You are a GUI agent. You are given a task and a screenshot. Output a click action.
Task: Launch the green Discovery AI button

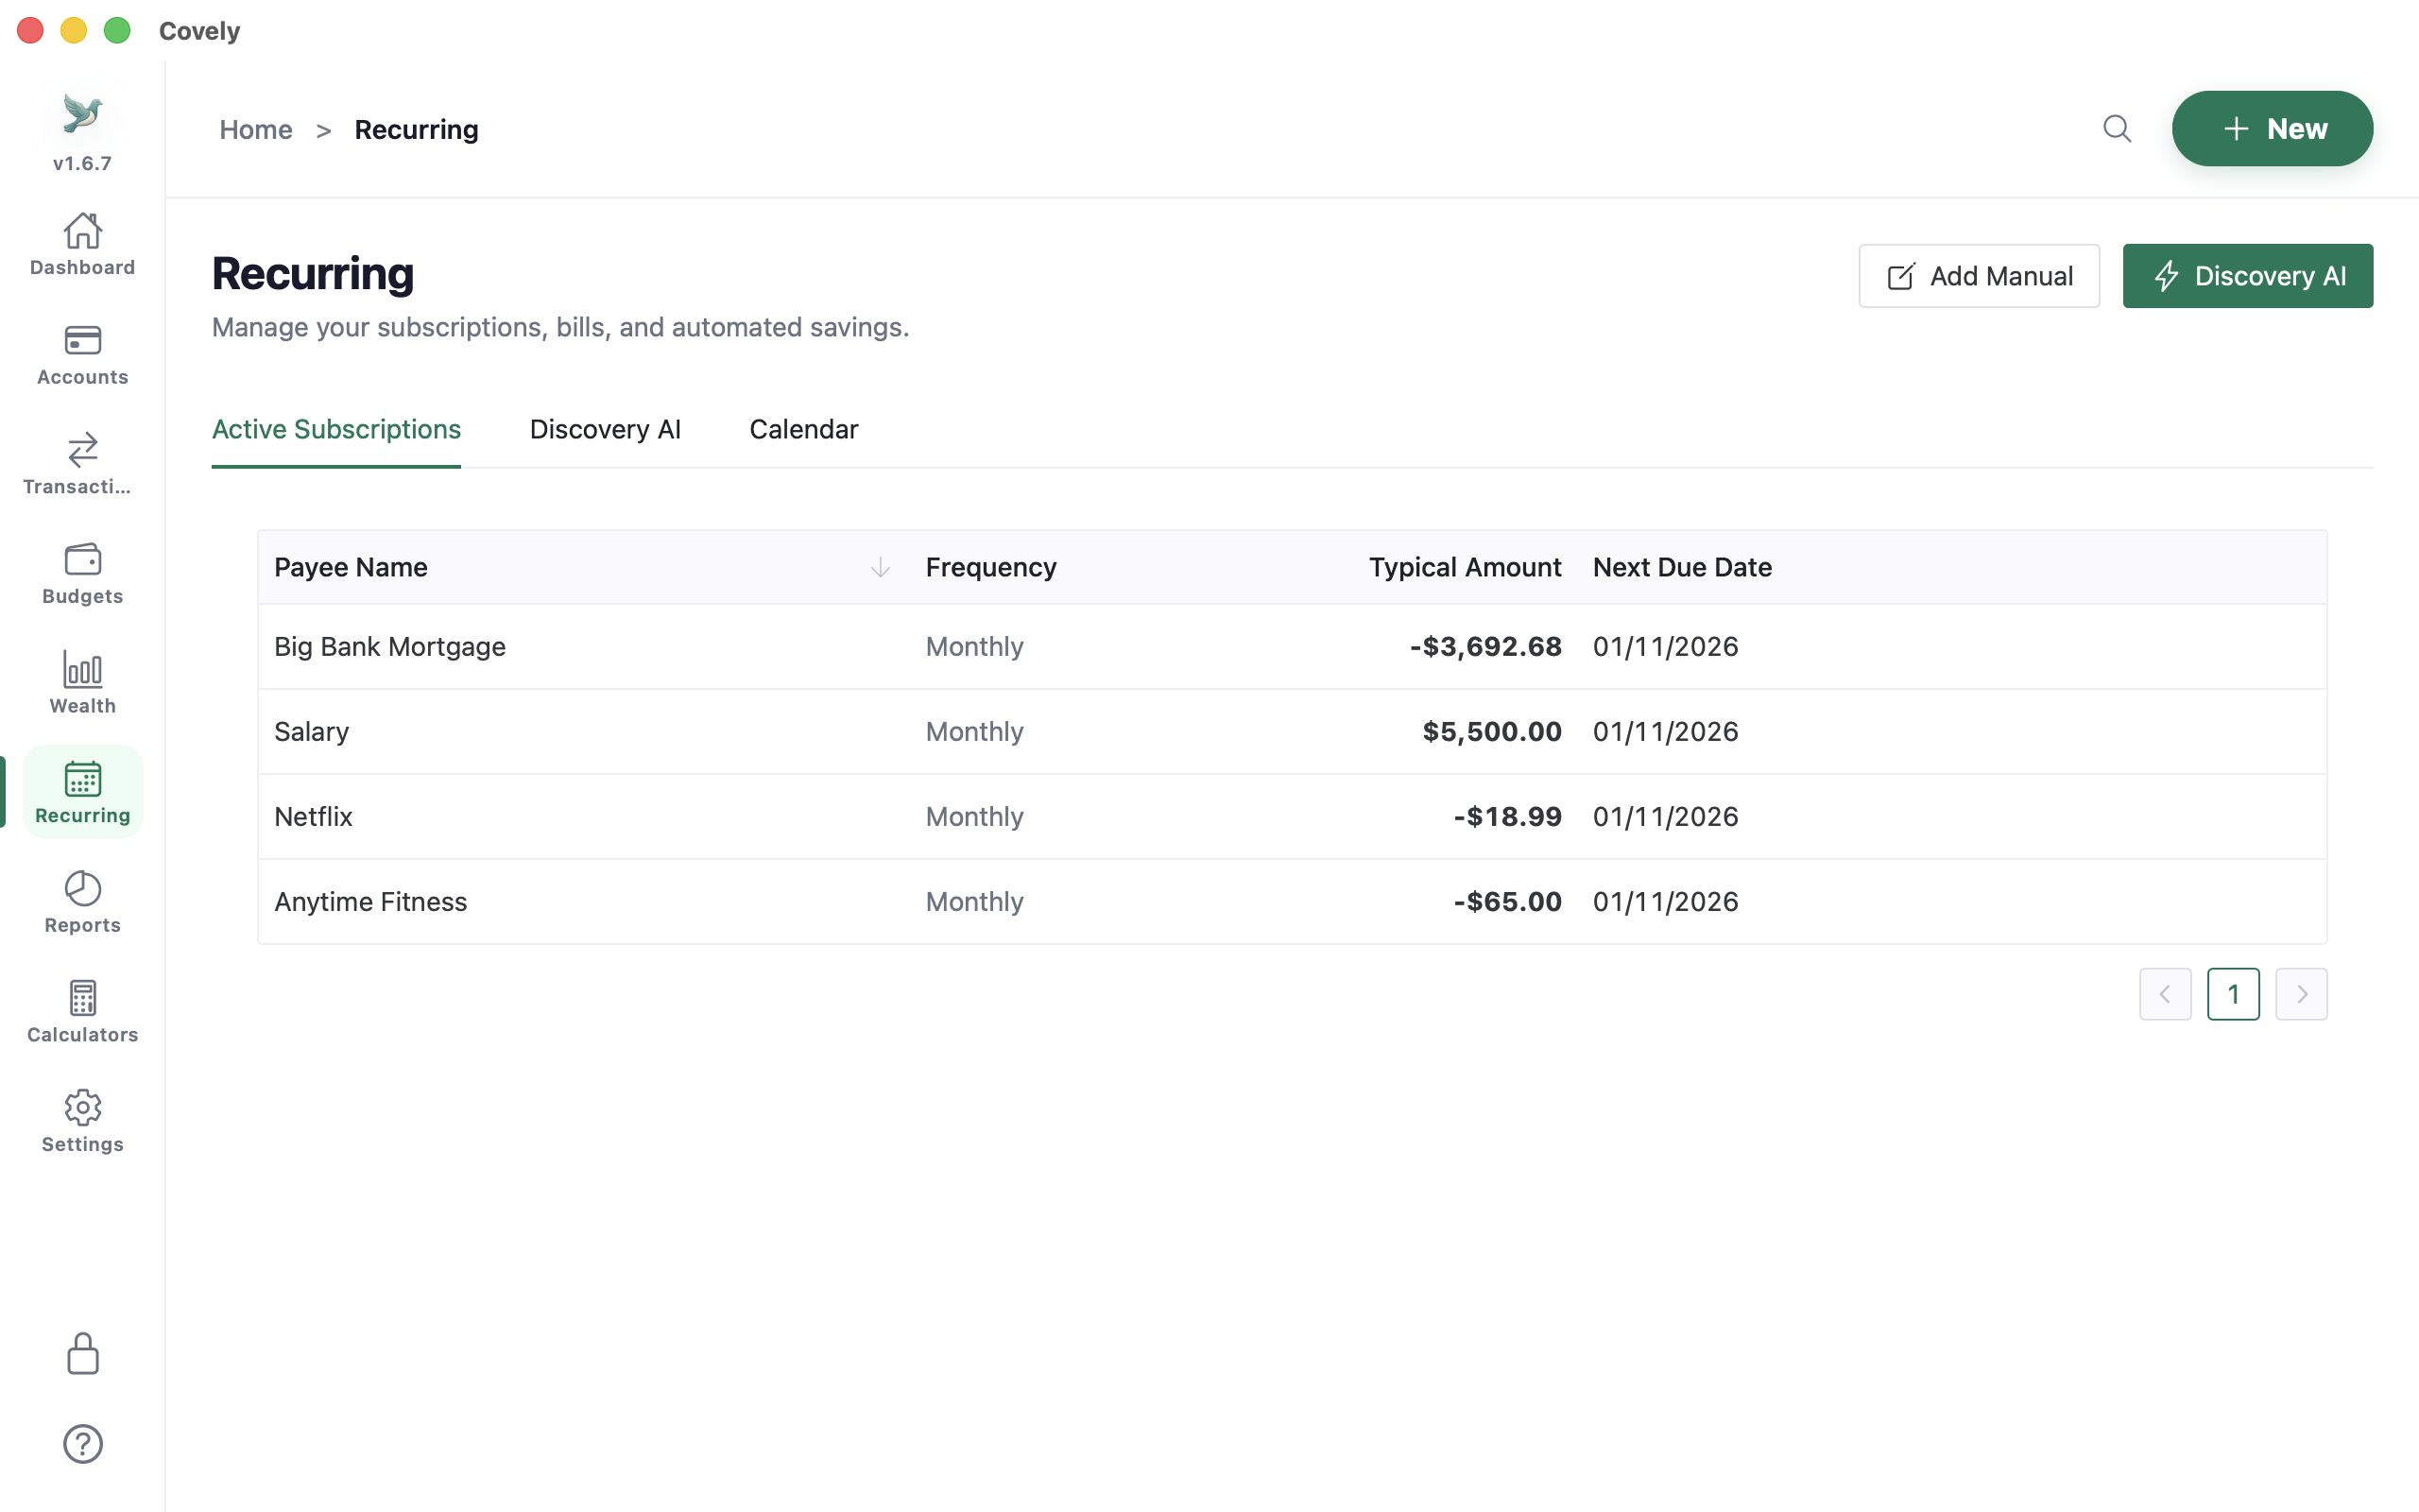pyautogui.click(x=2247, y=276)
